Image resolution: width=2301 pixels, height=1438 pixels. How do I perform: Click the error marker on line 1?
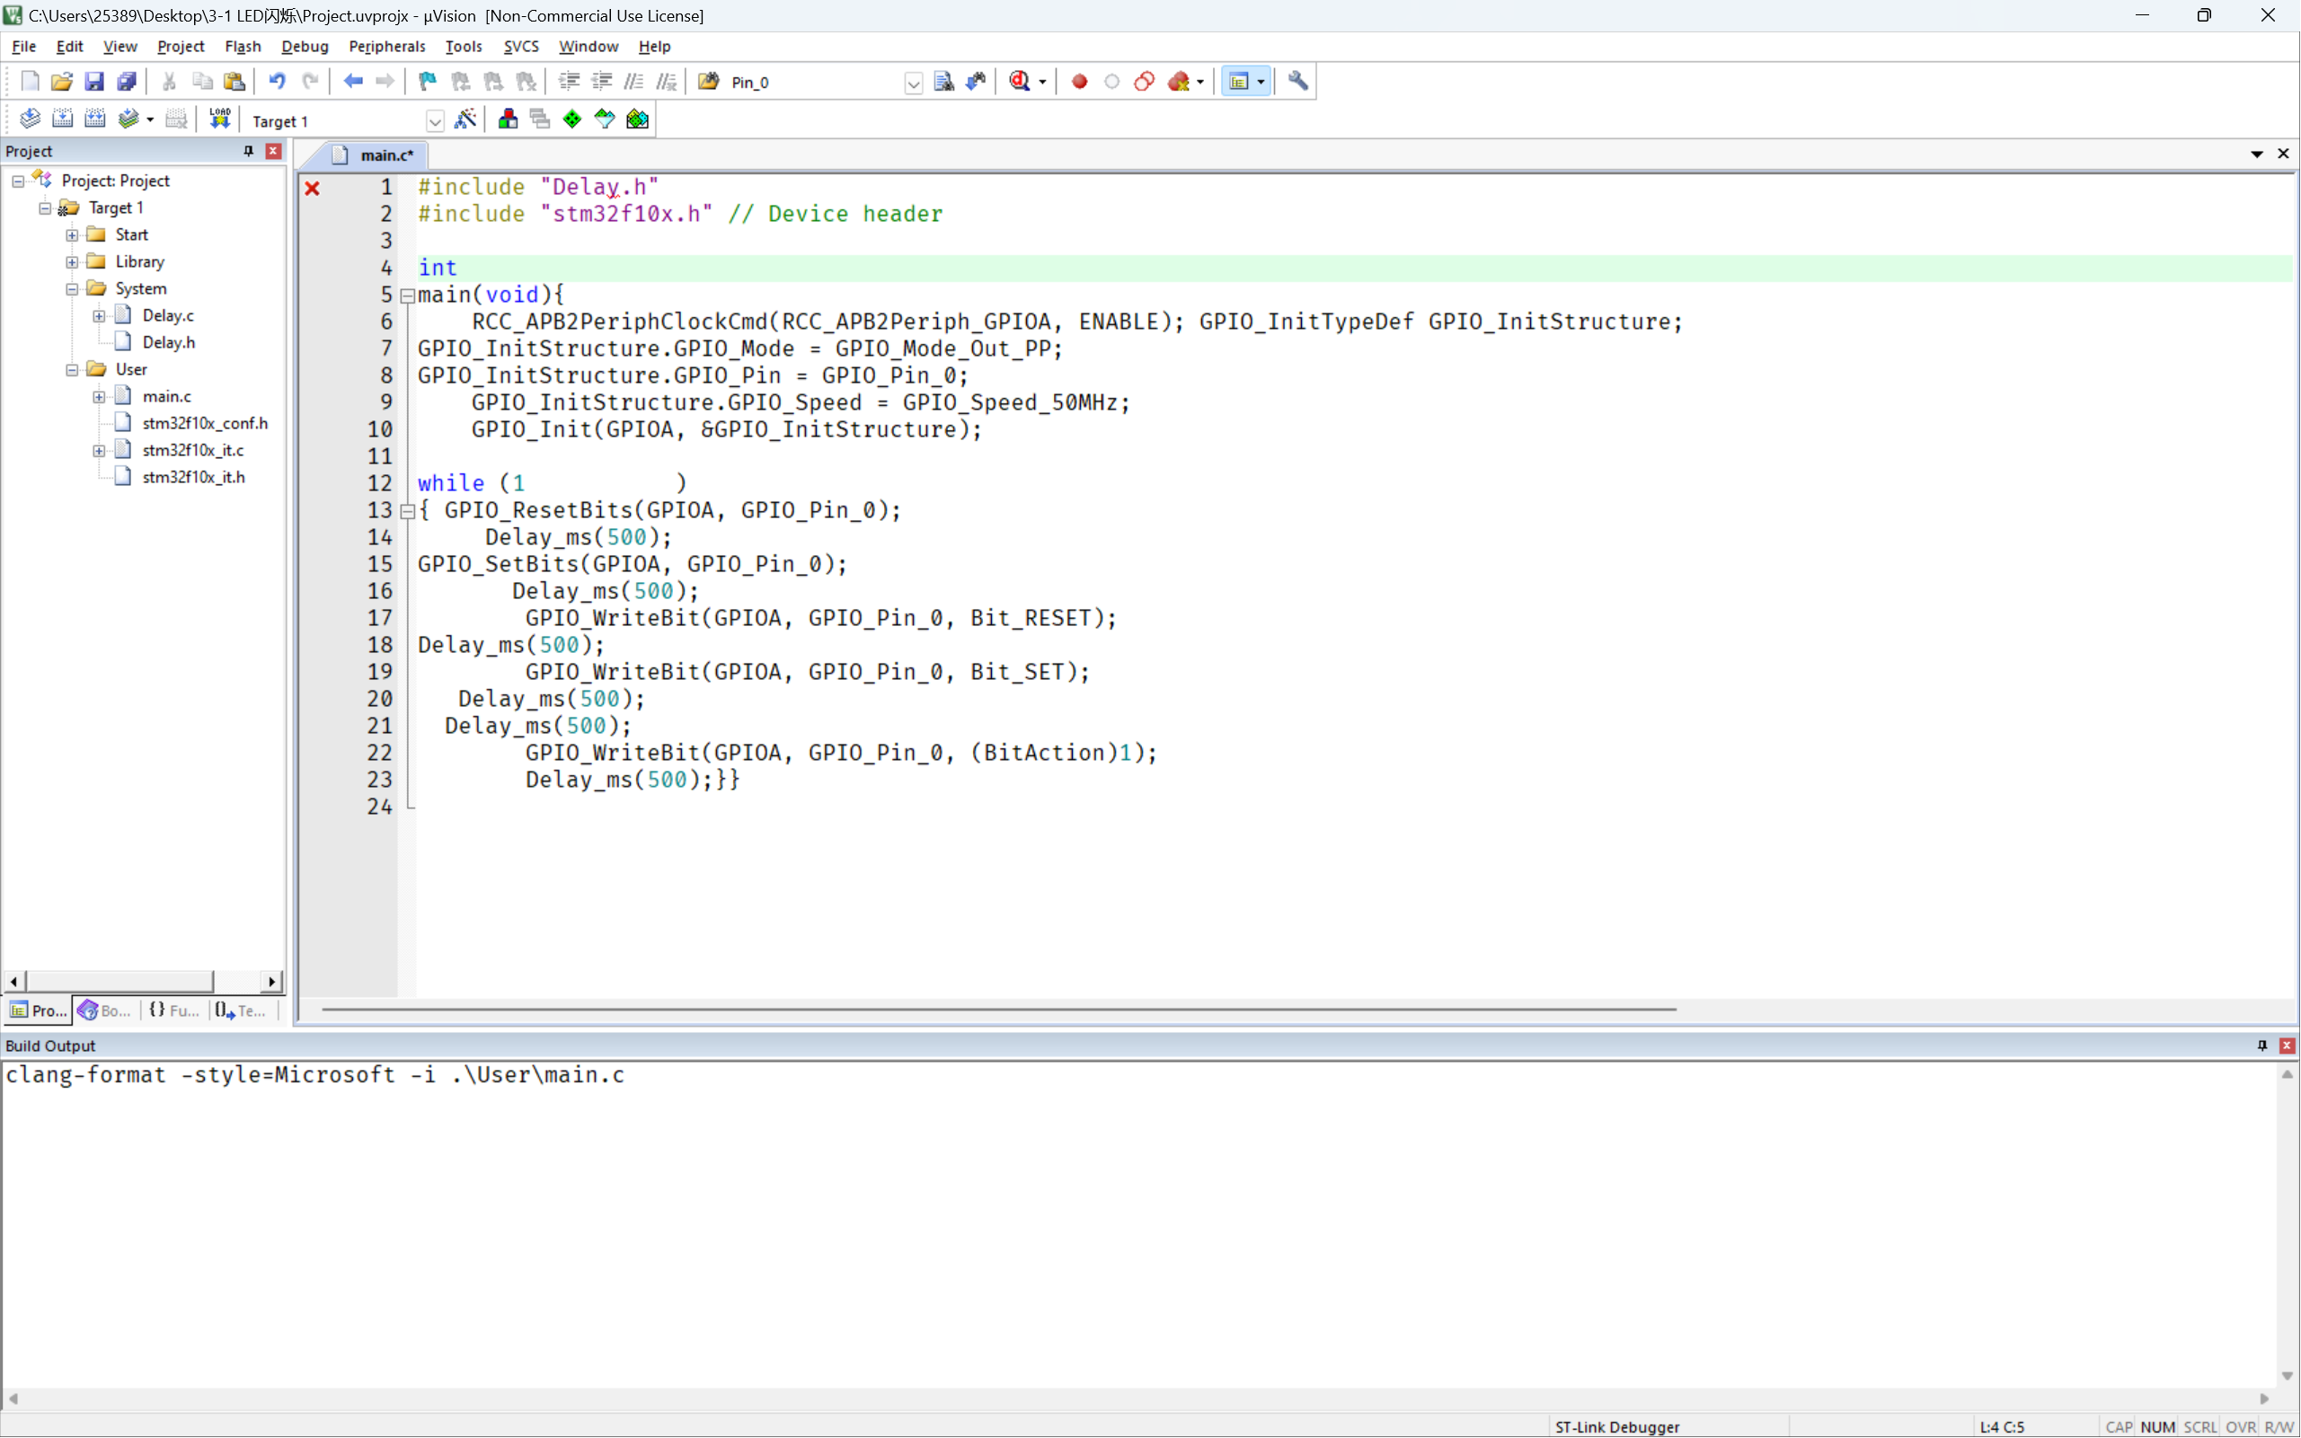click(x=312, y=189)
